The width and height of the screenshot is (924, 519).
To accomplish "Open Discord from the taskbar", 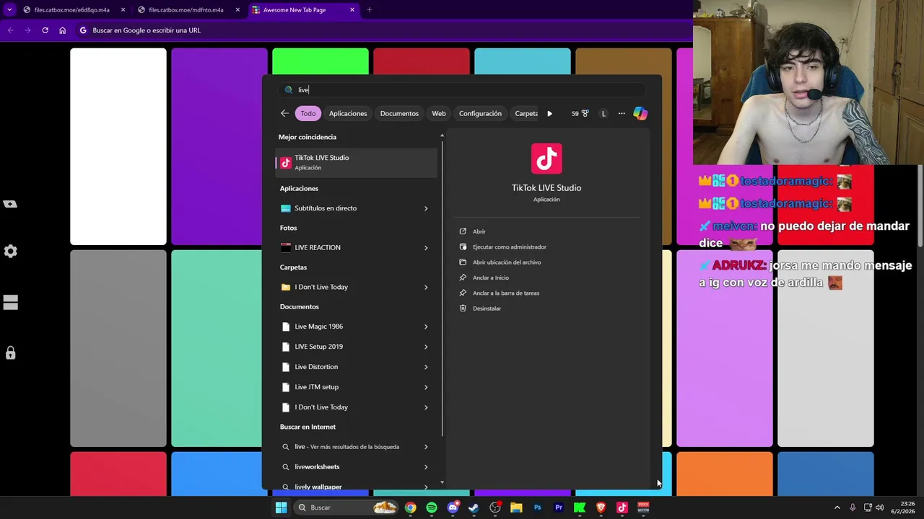I will point(453,507).
